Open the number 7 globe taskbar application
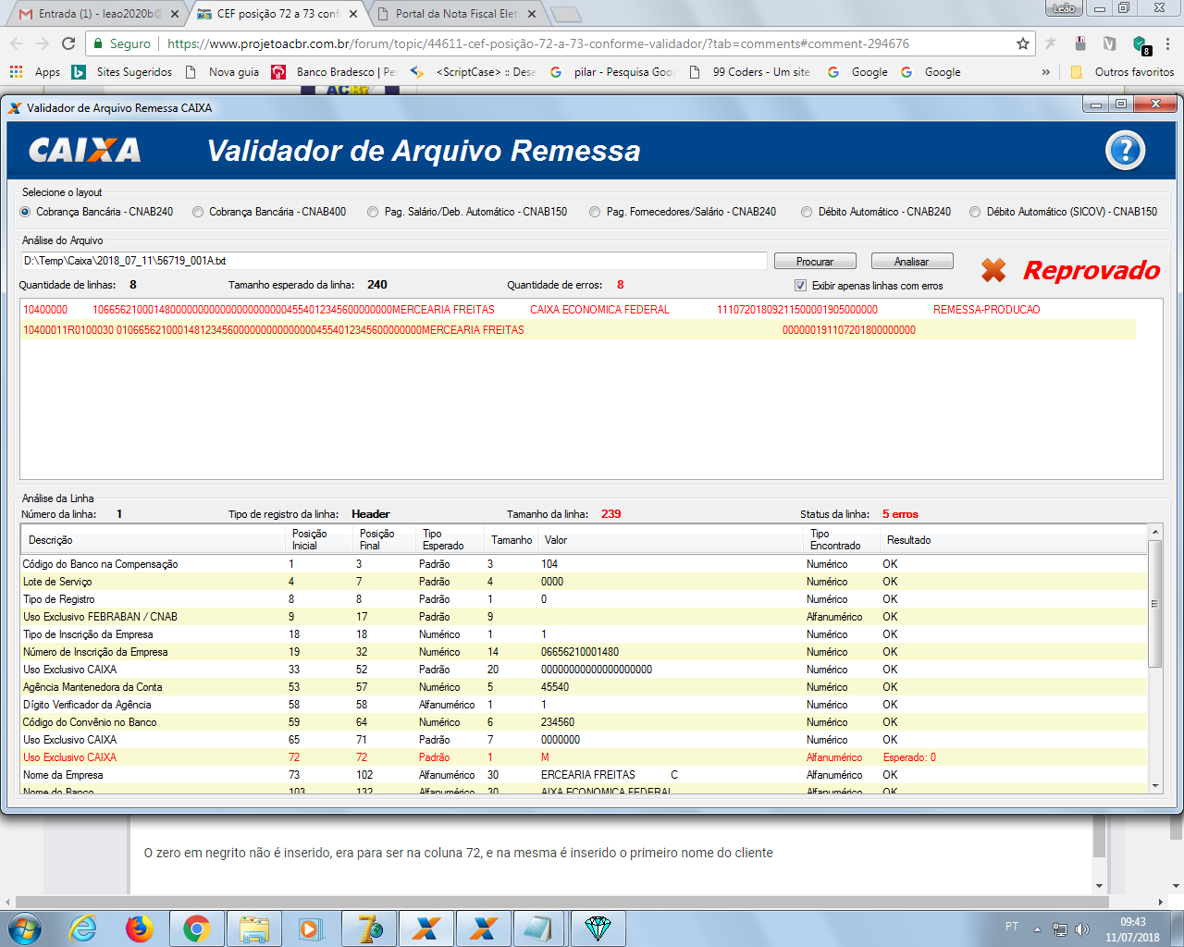 tap(369, 928)
